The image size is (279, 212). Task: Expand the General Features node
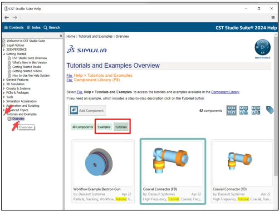coord(4,79)
